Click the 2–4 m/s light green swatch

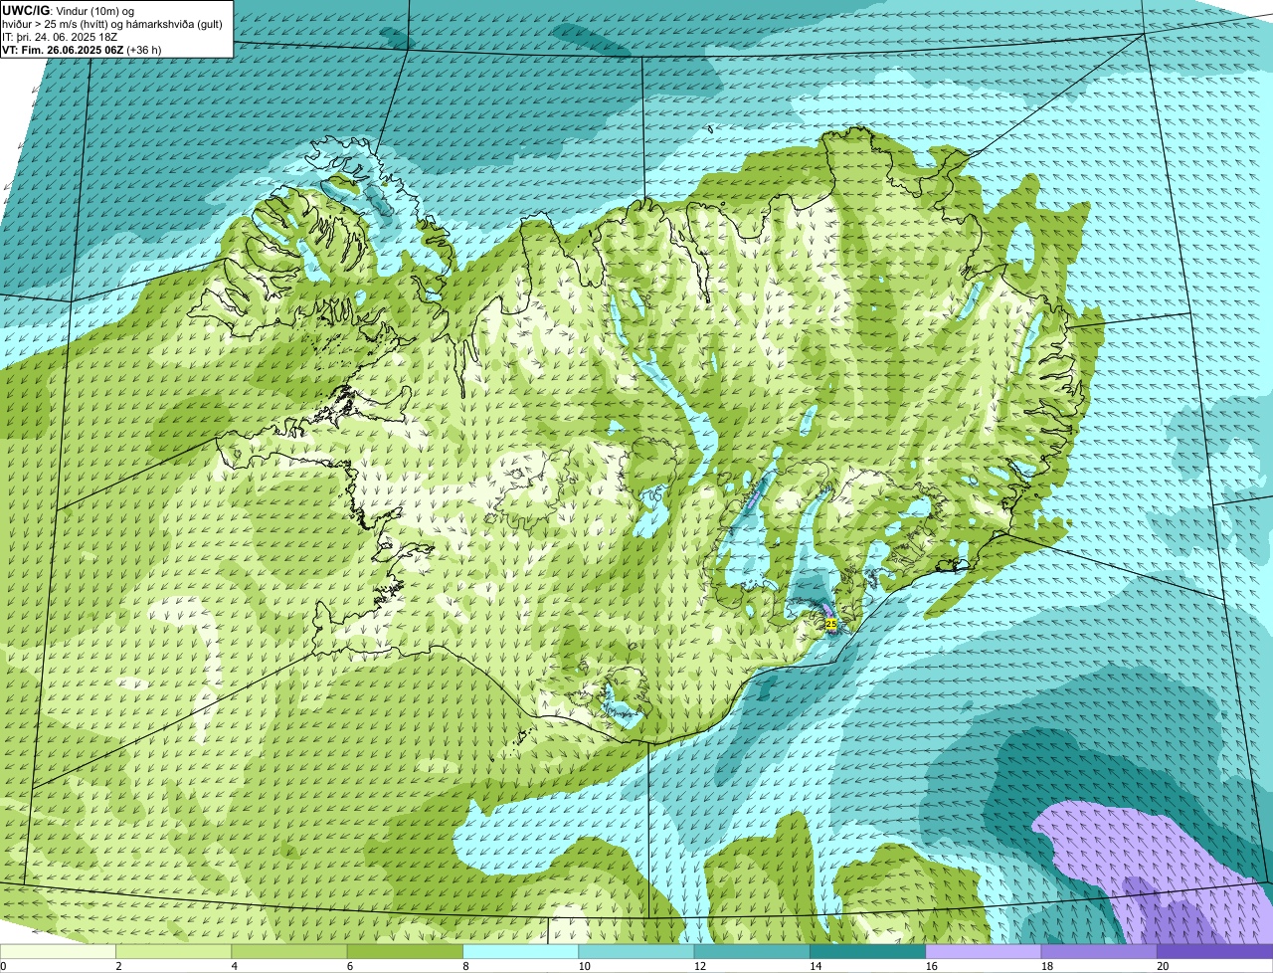pos(174,951)
